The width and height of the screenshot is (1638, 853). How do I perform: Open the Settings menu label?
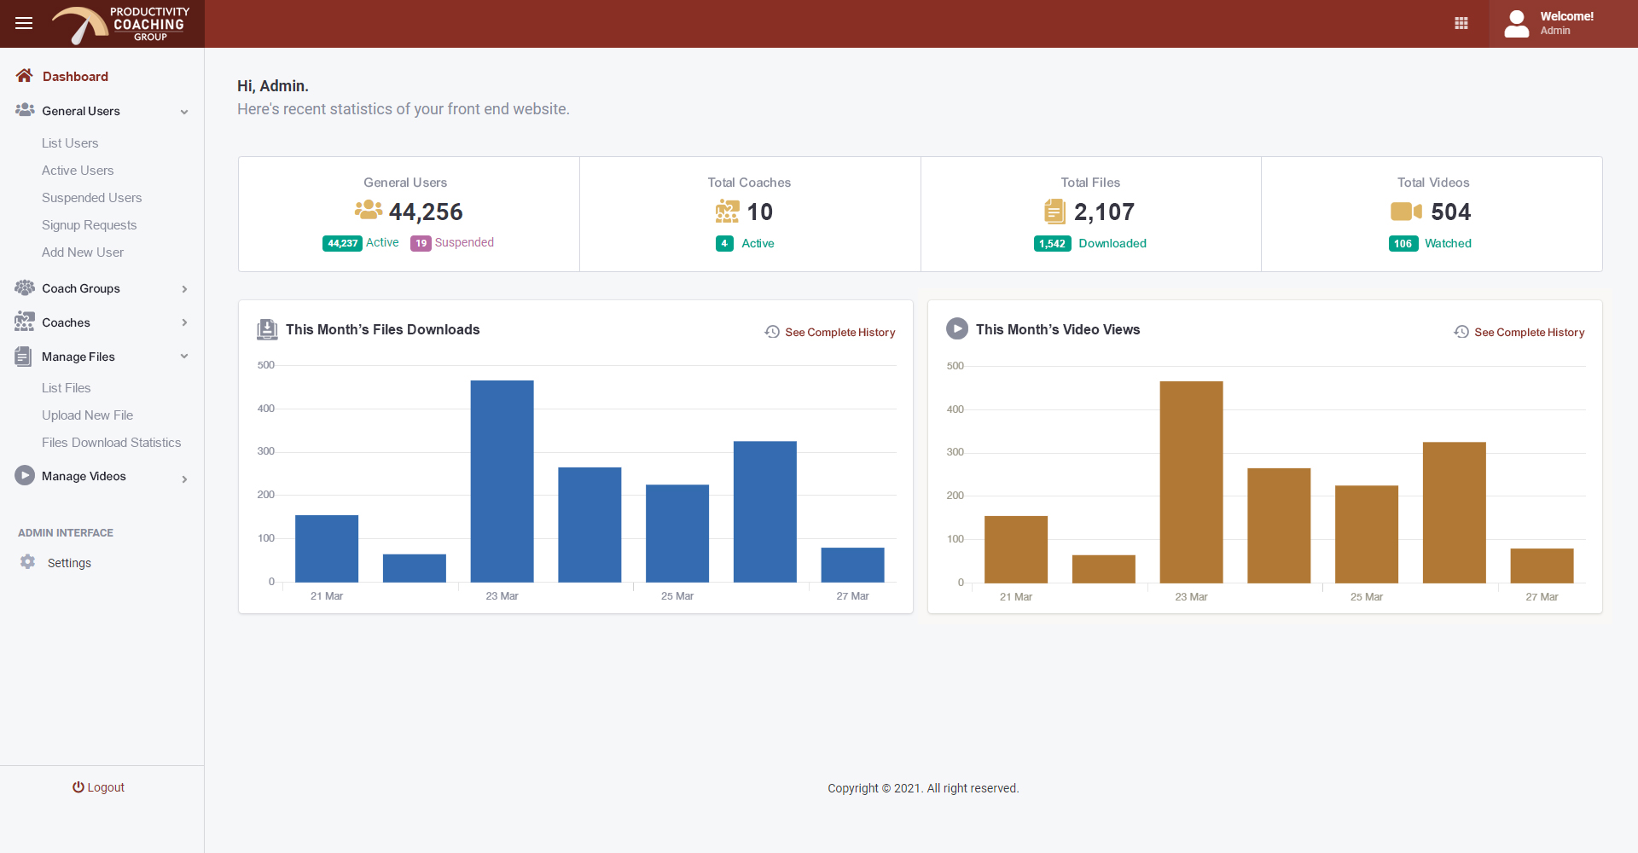tap(69, 563)
